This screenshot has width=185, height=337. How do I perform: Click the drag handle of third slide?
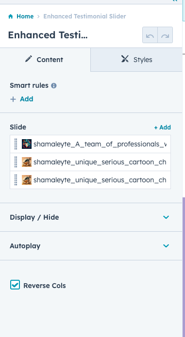pos(16,180)
